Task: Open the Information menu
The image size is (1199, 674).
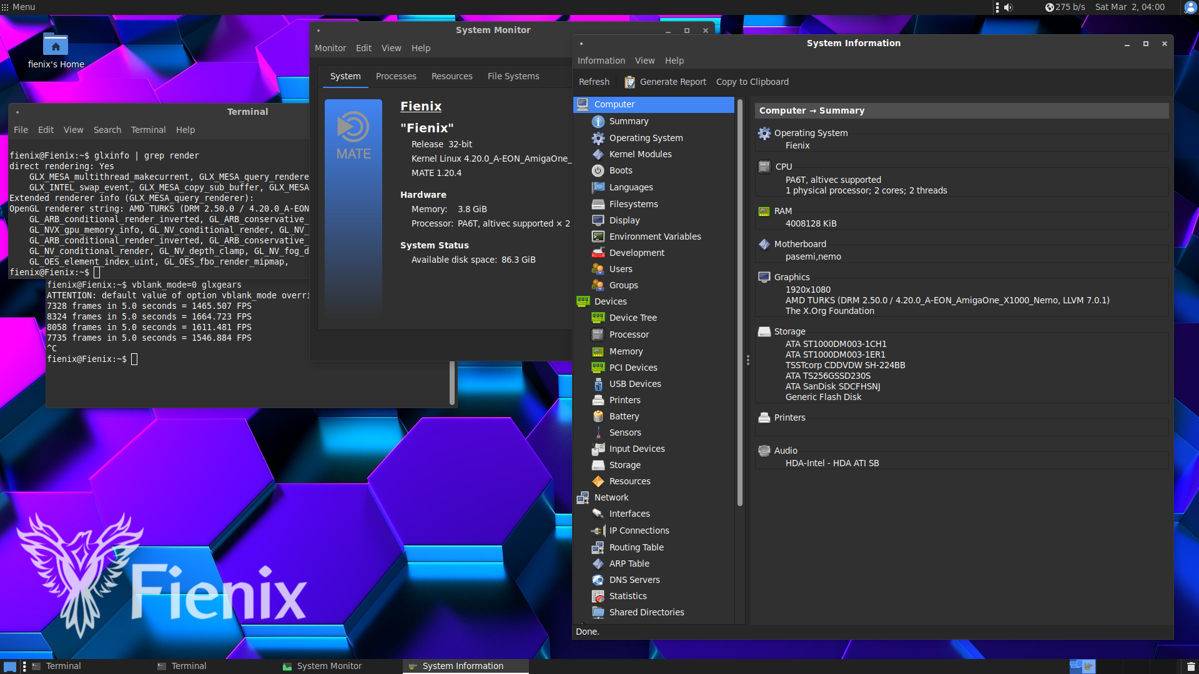Action: pyautogui.click(x=601, y=61)
